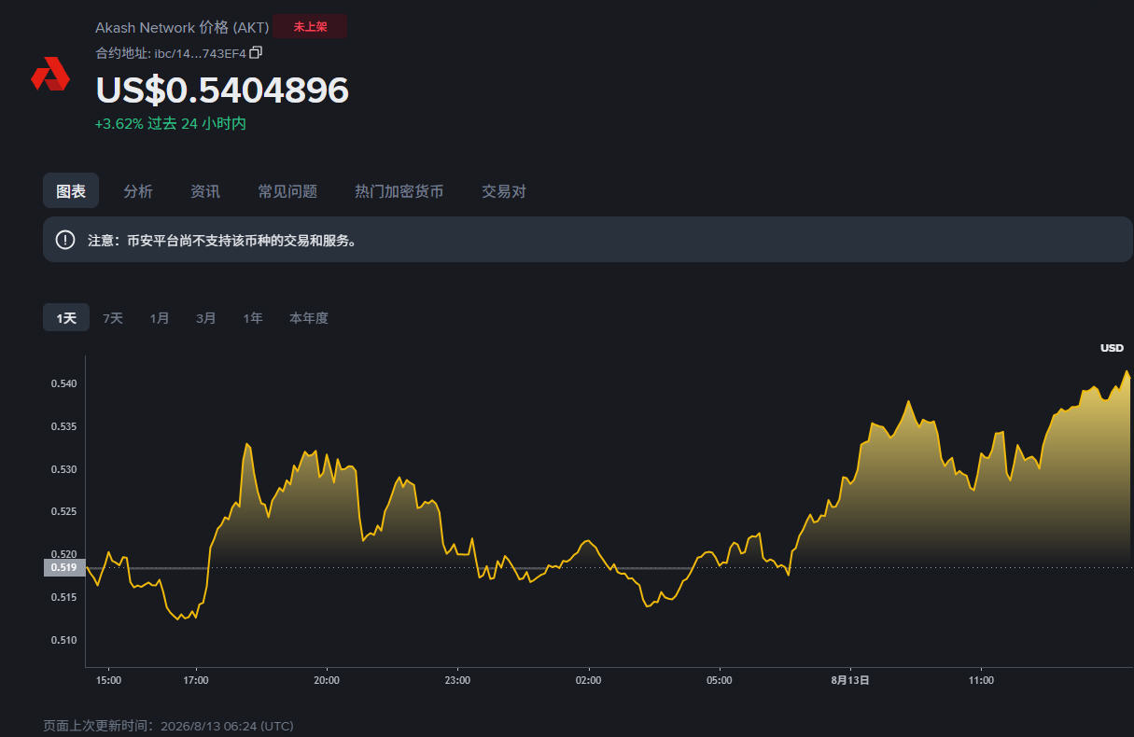Screen dimensions: 1134x737
Task: Switch to the 分析 tab
Action: pos(138,191)
